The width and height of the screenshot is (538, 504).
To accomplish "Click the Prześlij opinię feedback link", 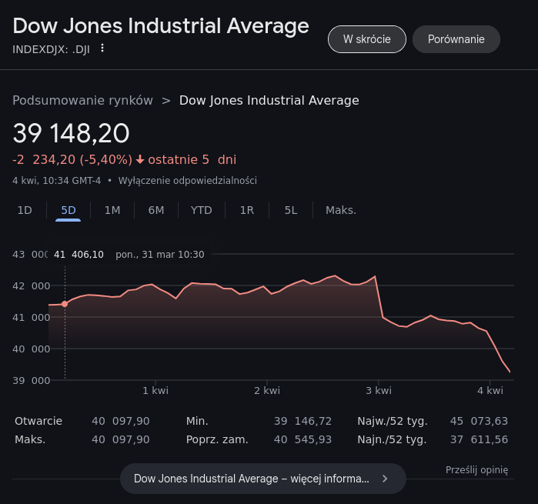I will point(476,470).
